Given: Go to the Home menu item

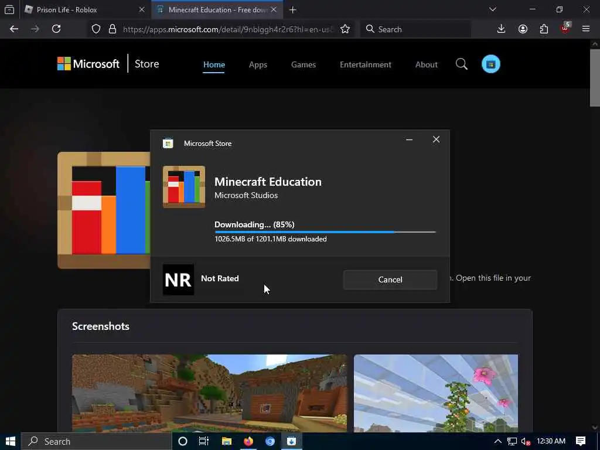Looking at the screenshot, I should (x=214, y=64).
